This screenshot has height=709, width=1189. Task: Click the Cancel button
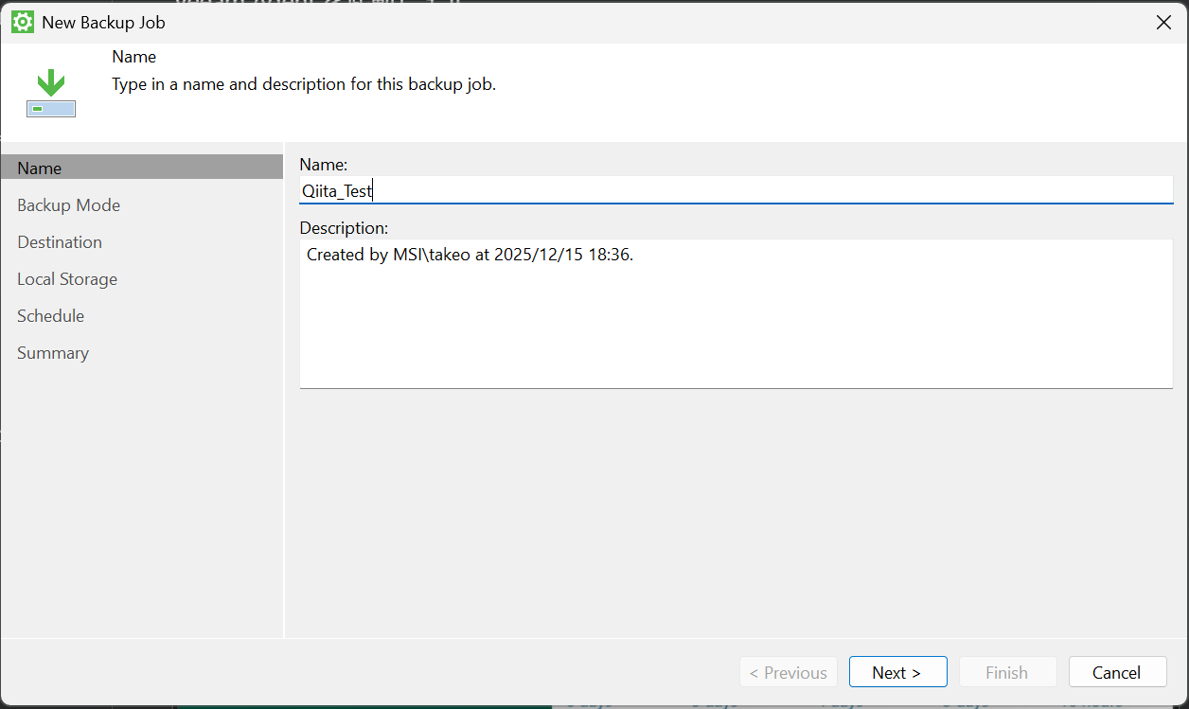[x=1117, y=672]
